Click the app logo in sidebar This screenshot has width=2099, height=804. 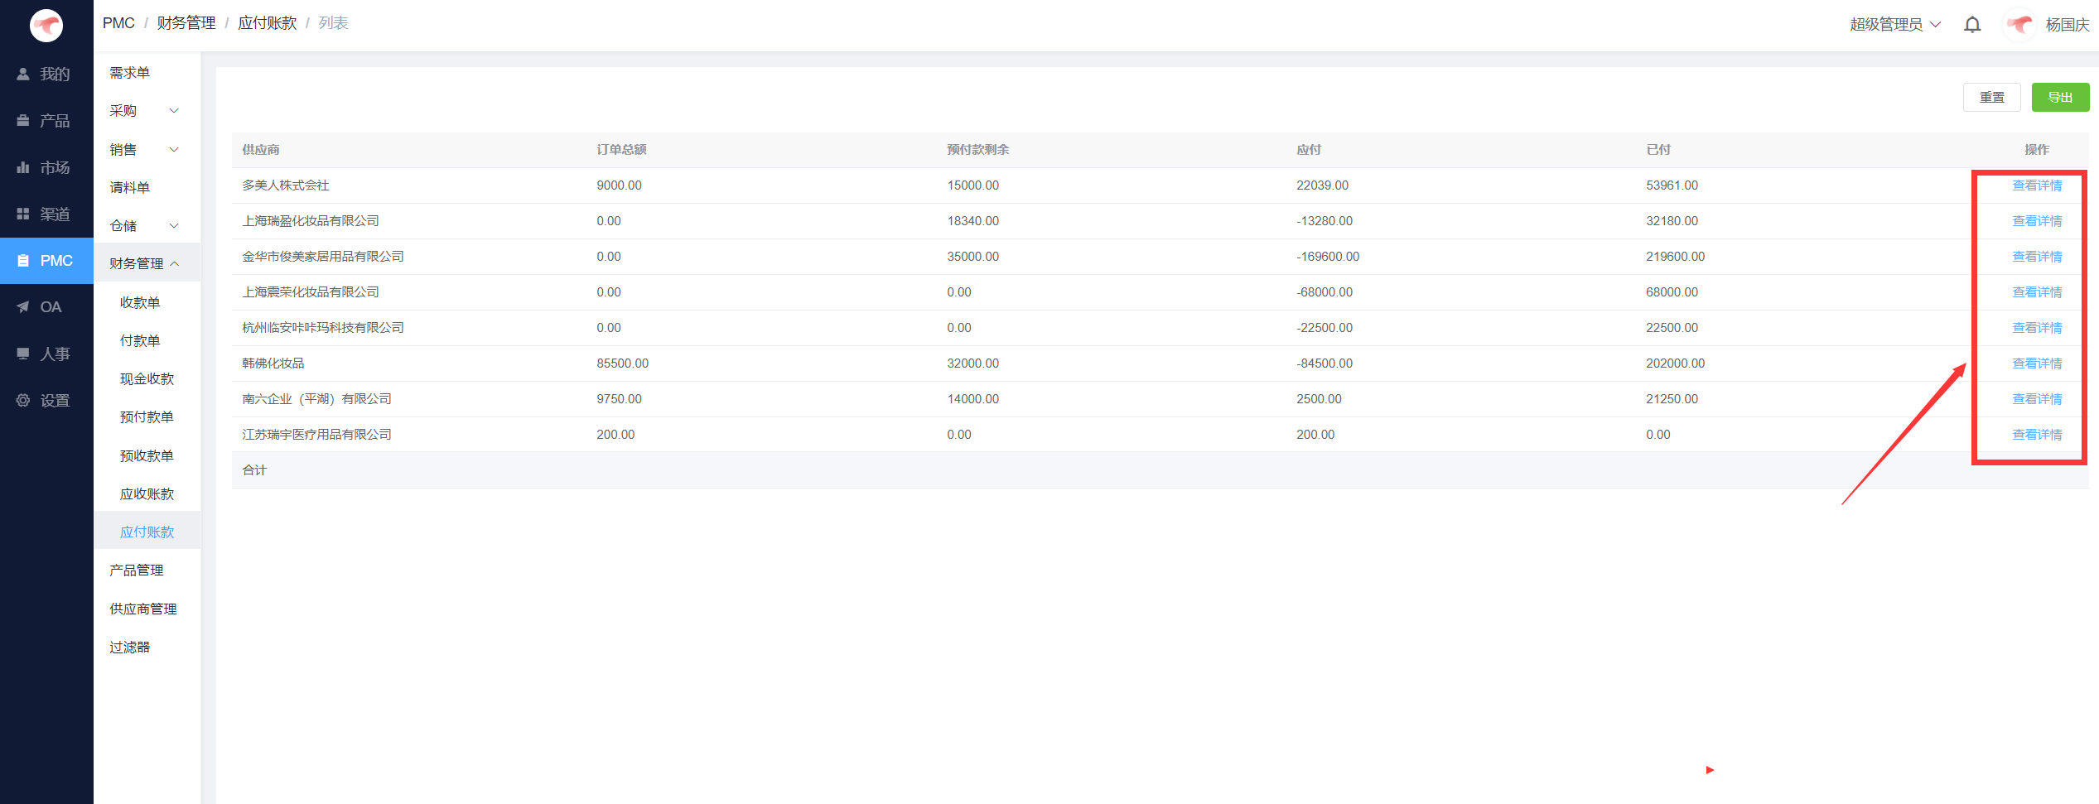coord(46,26)
